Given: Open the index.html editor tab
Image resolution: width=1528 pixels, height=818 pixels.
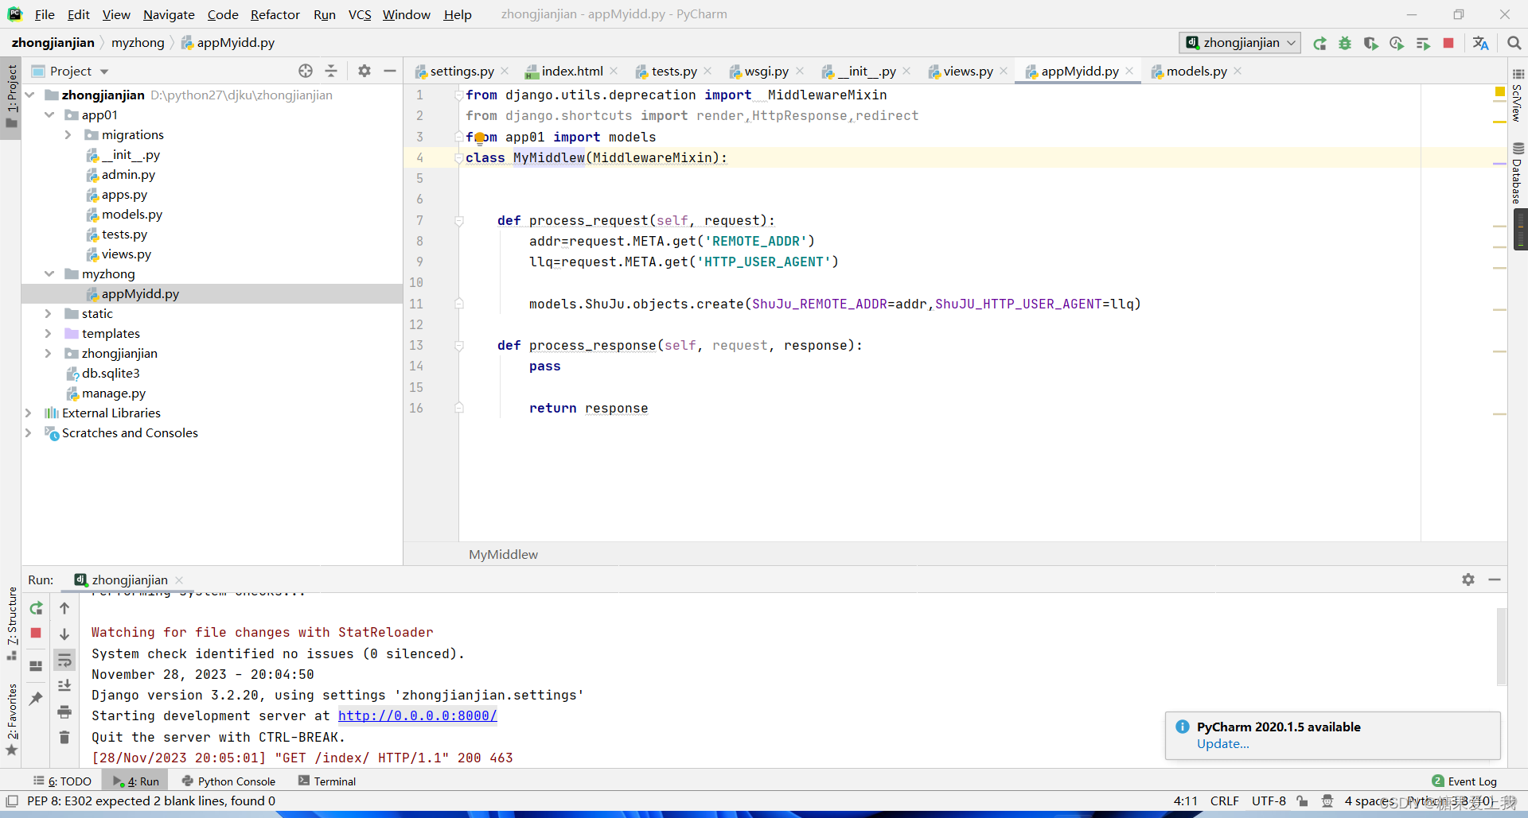Looking at the screenshot, I should 571,71.
